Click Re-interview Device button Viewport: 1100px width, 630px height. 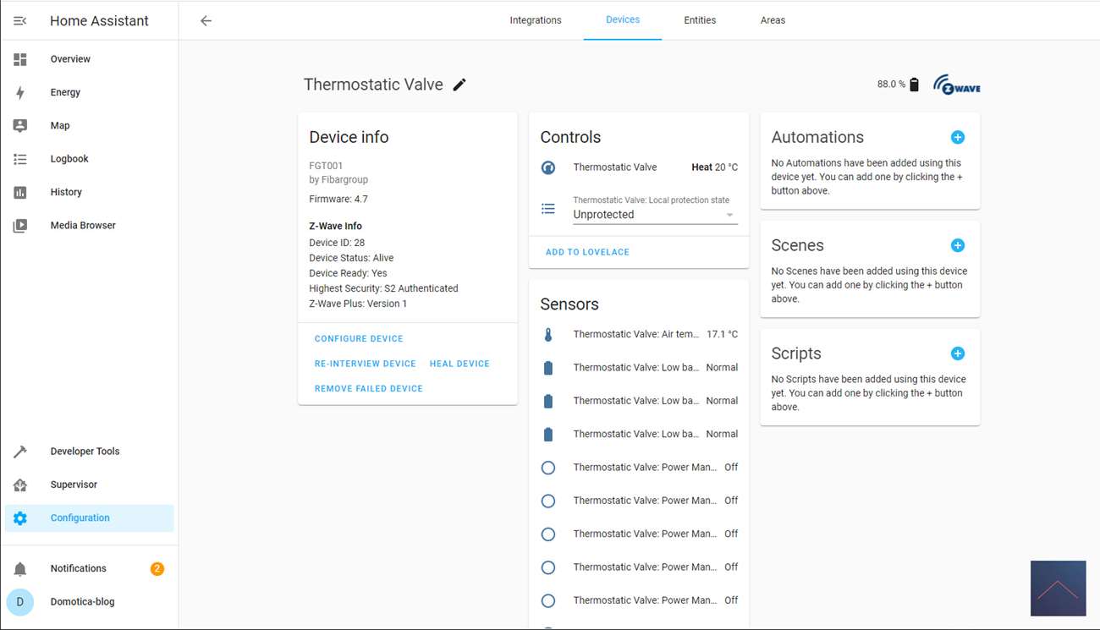coord(365,364)
